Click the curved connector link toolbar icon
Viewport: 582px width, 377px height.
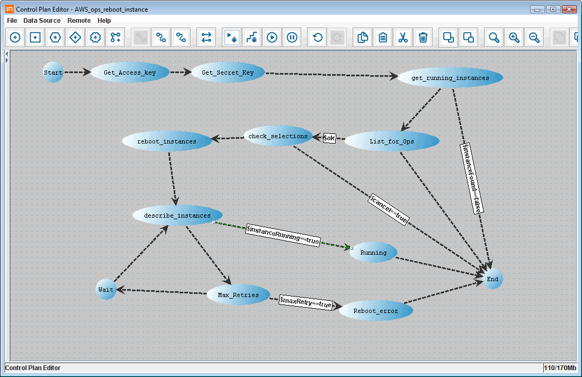click(181, 38)
